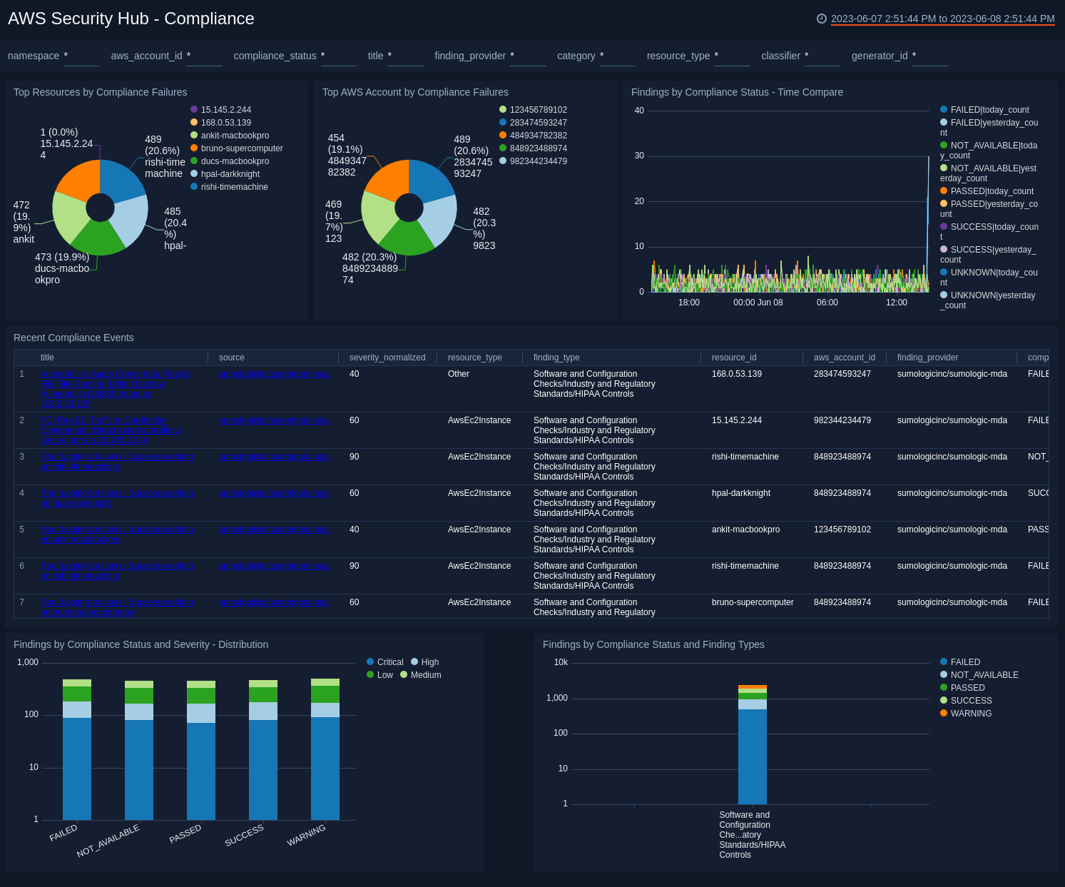Toggle Medium in the severity legend
This screenshot has width=1065, height=887.
[420, 675]
